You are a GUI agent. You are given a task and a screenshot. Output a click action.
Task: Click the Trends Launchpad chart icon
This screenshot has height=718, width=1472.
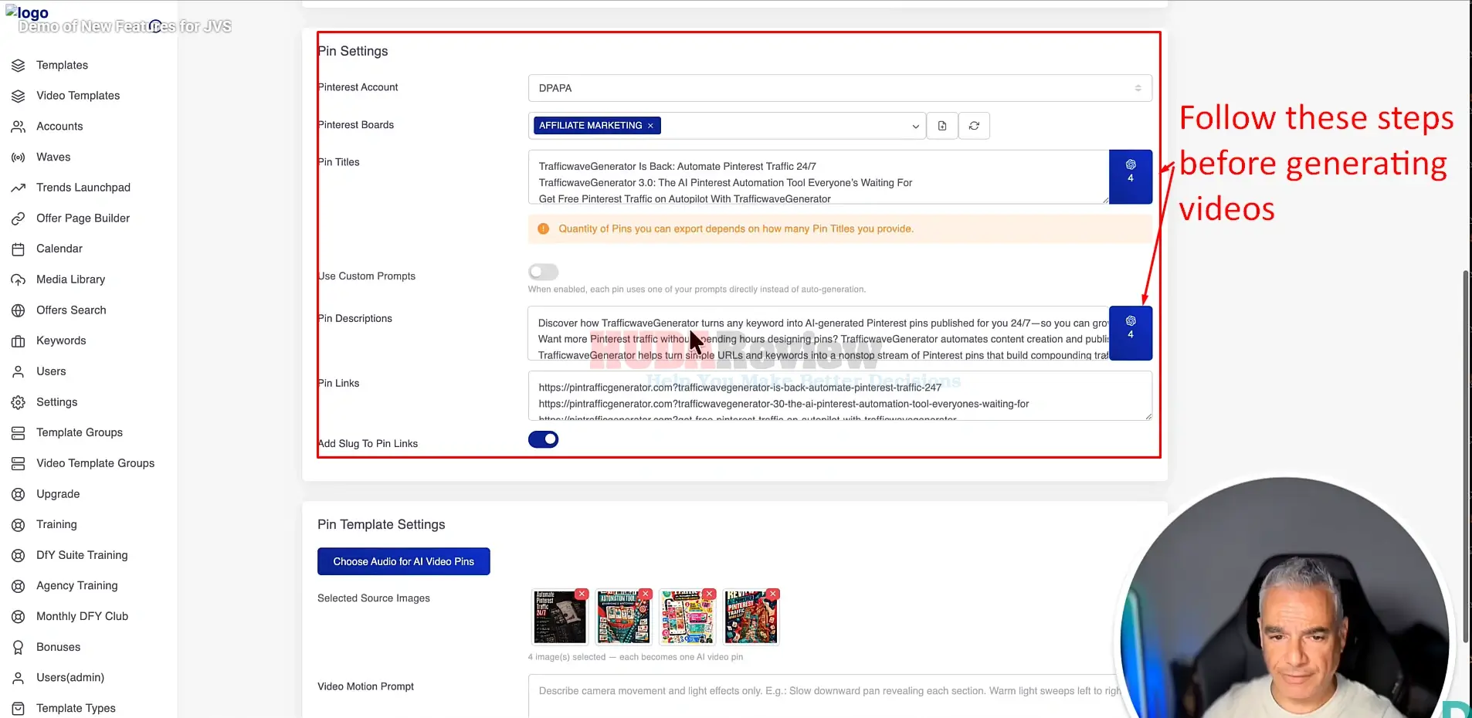19,188
